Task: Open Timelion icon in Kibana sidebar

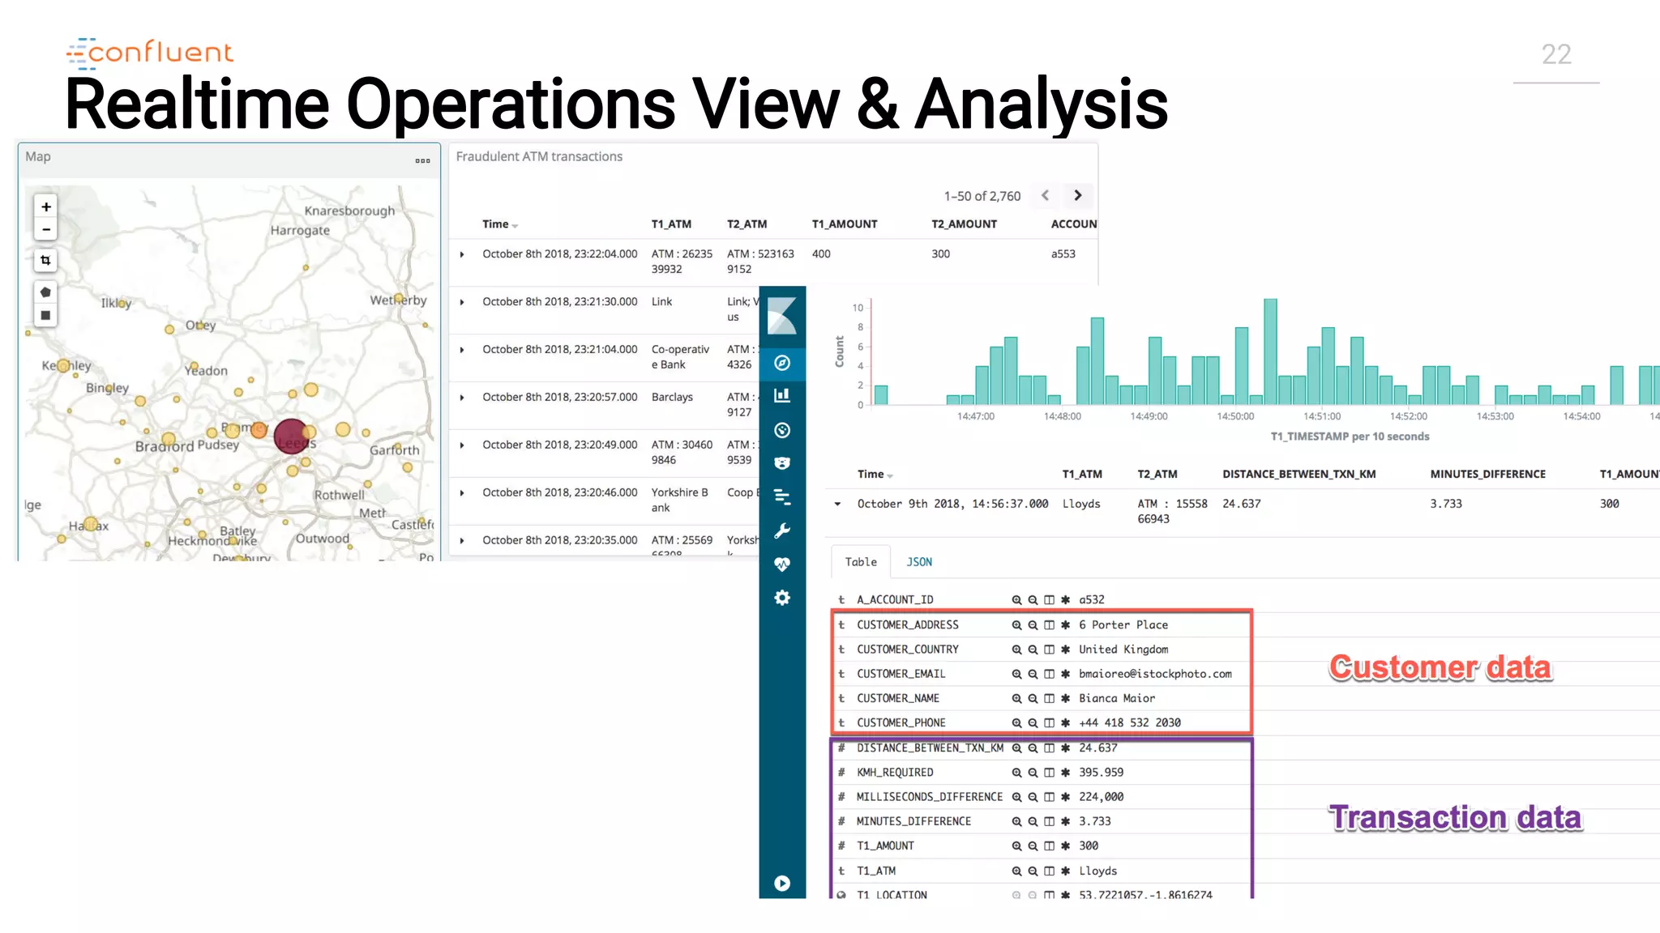Action: coord(782,463)
